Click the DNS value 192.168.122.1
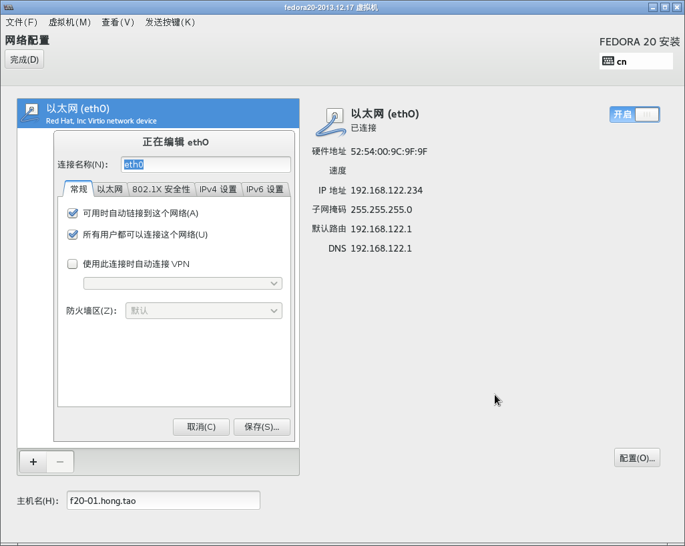 pos(381,248)
